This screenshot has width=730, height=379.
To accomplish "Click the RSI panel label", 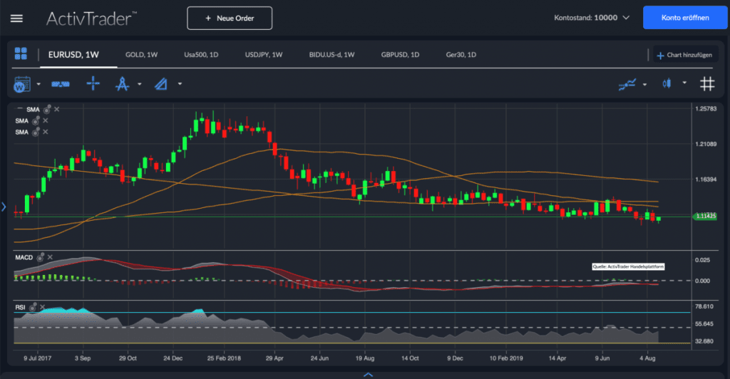I will 20,307.
